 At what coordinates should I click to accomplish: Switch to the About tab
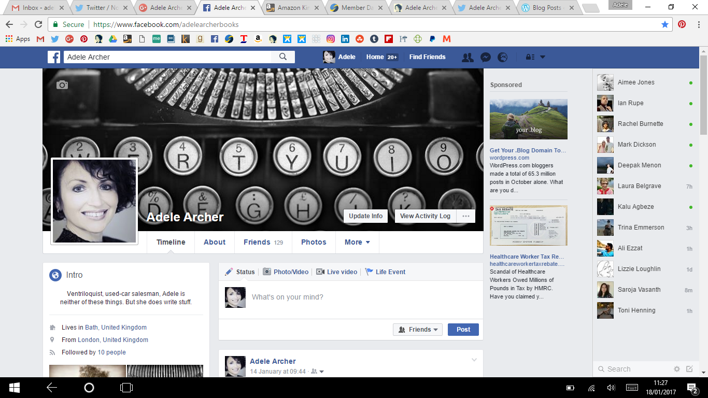coord(215,242)
